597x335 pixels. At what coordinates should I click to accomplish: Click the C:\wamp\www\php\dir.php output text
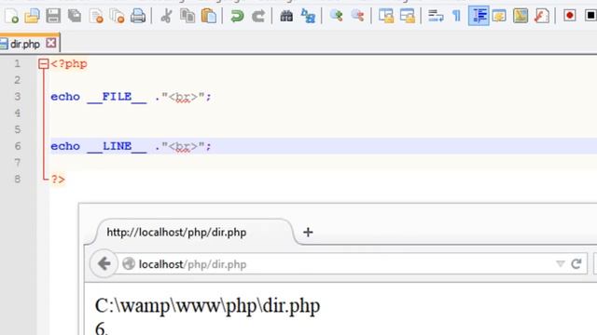207,306
